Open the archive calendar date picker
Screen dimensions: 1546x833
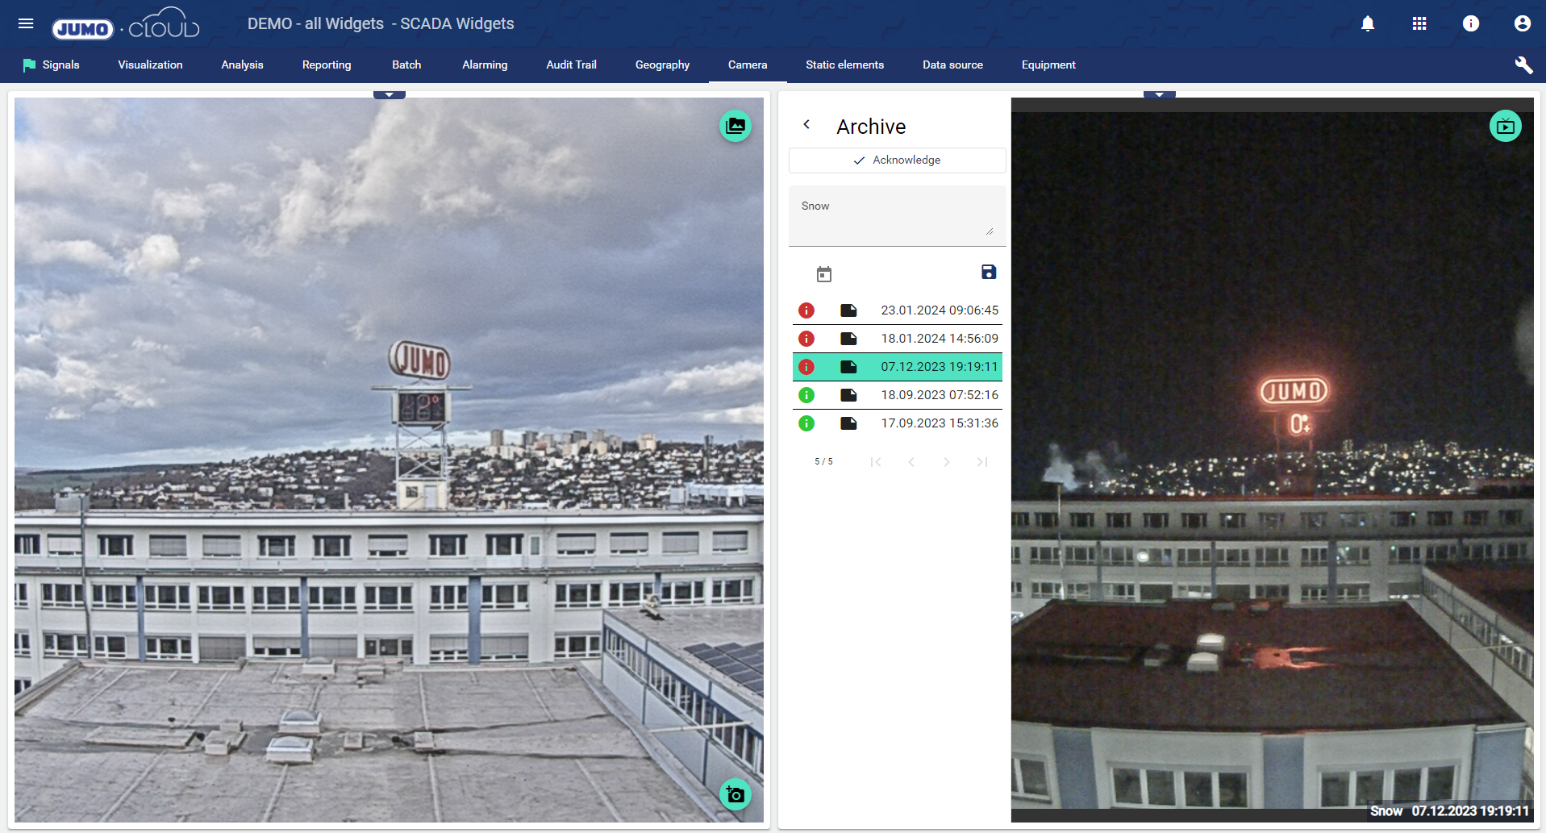pos(823,274)
